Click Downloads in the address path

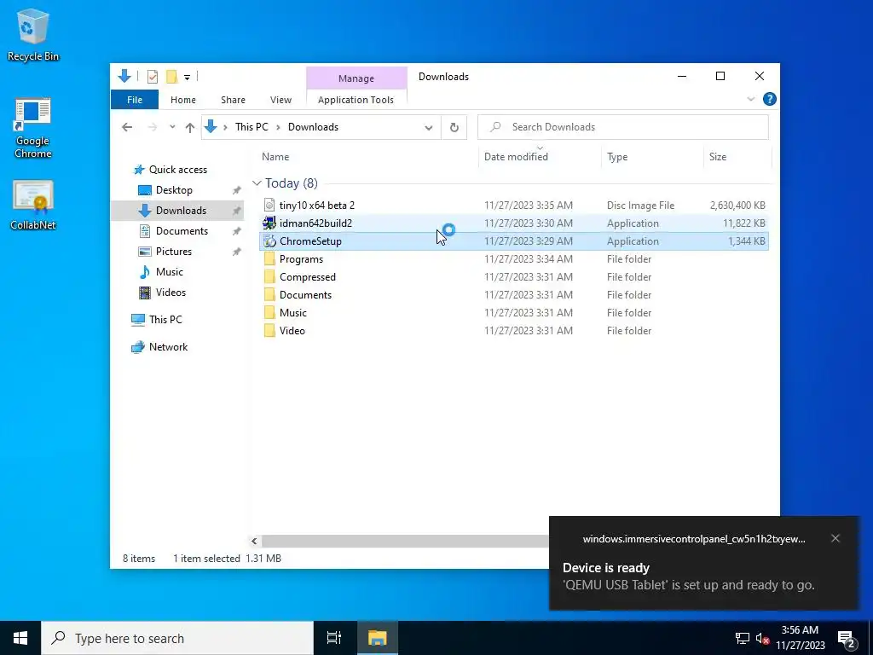tap(313, 127)
